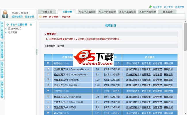Switch to 中文一系统设置 tab
The image size is (187, 115).
point(87,12)
